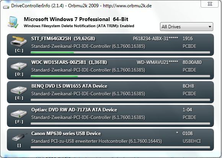Click Optiarc DVD RW AD-7173A ATA Device

click(x=74, y=110)
